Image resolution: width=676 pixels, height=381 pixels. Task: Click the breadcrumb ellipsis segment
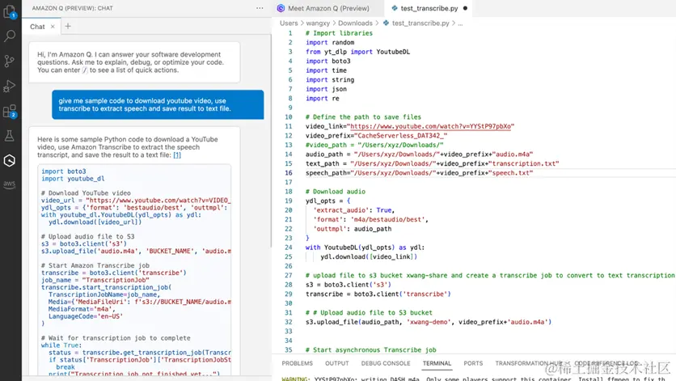[x=460, y=23]
